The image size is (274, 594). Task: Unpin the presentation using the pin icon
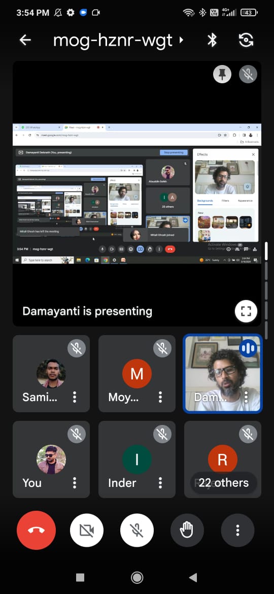(x=222, y=74)
